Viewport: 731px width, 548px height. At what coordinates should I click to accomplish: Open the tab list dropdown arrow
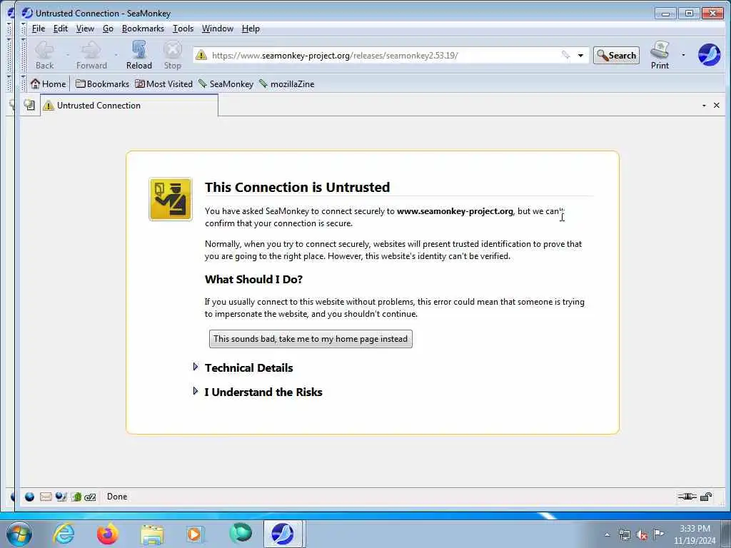click(x=704, y=106)
